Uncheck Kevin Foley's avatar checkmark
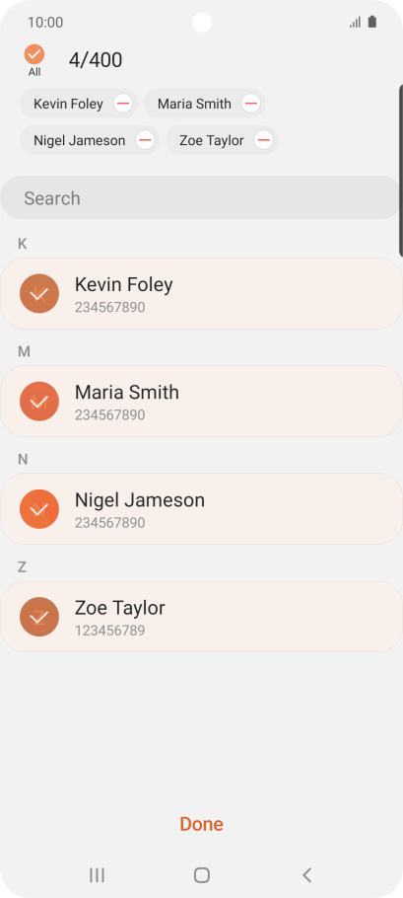Viewport: 403px width, 898px height. [38, 294]
